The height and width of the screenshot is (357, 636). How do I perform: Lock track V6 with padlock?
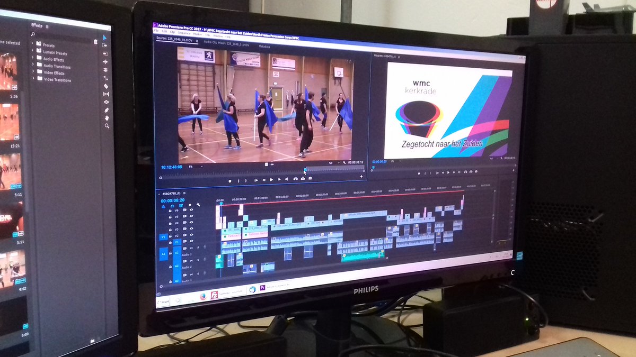coord(170,210)
